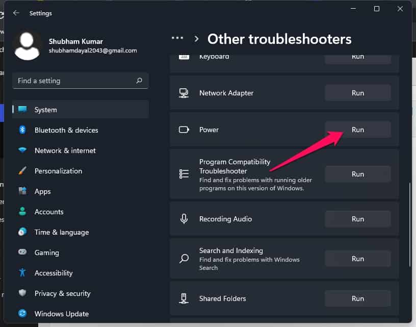
Task: Click the shubhamdayal2043@gmail.com email text
Action: (x=93, y=51)
